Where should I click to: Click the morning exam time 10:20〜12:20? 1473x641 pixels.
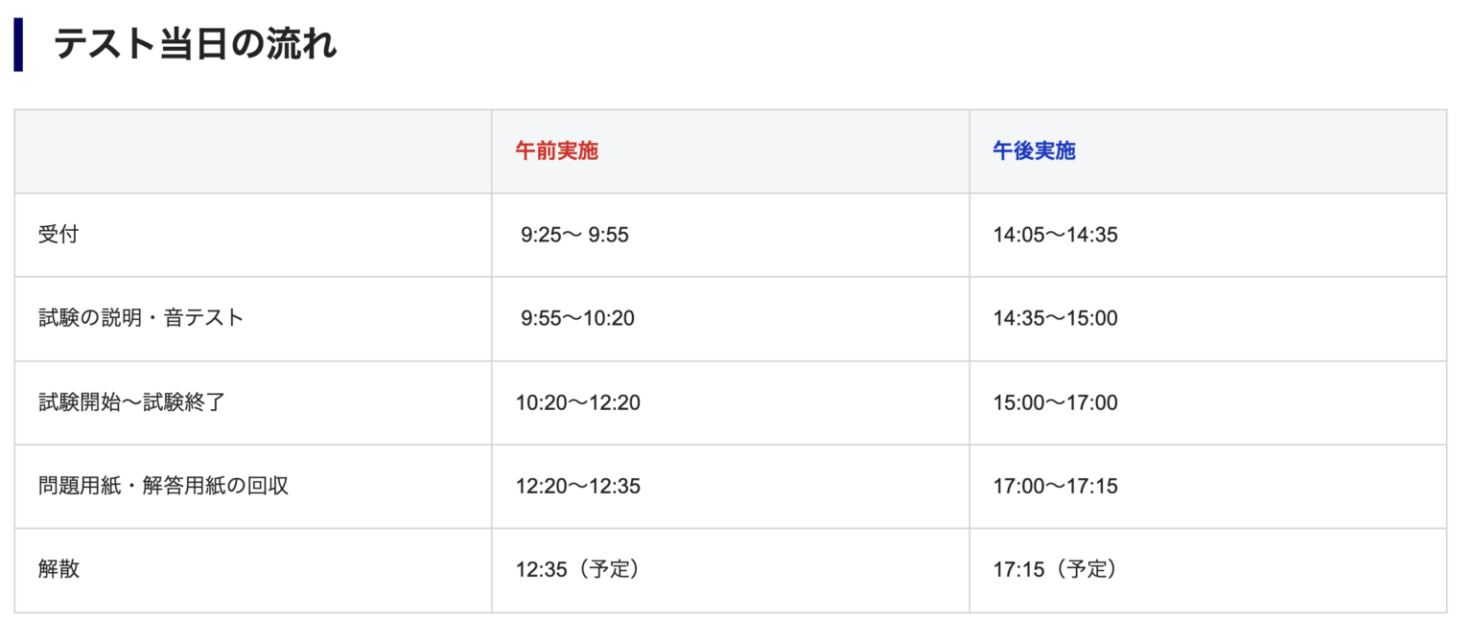(577, 402)
